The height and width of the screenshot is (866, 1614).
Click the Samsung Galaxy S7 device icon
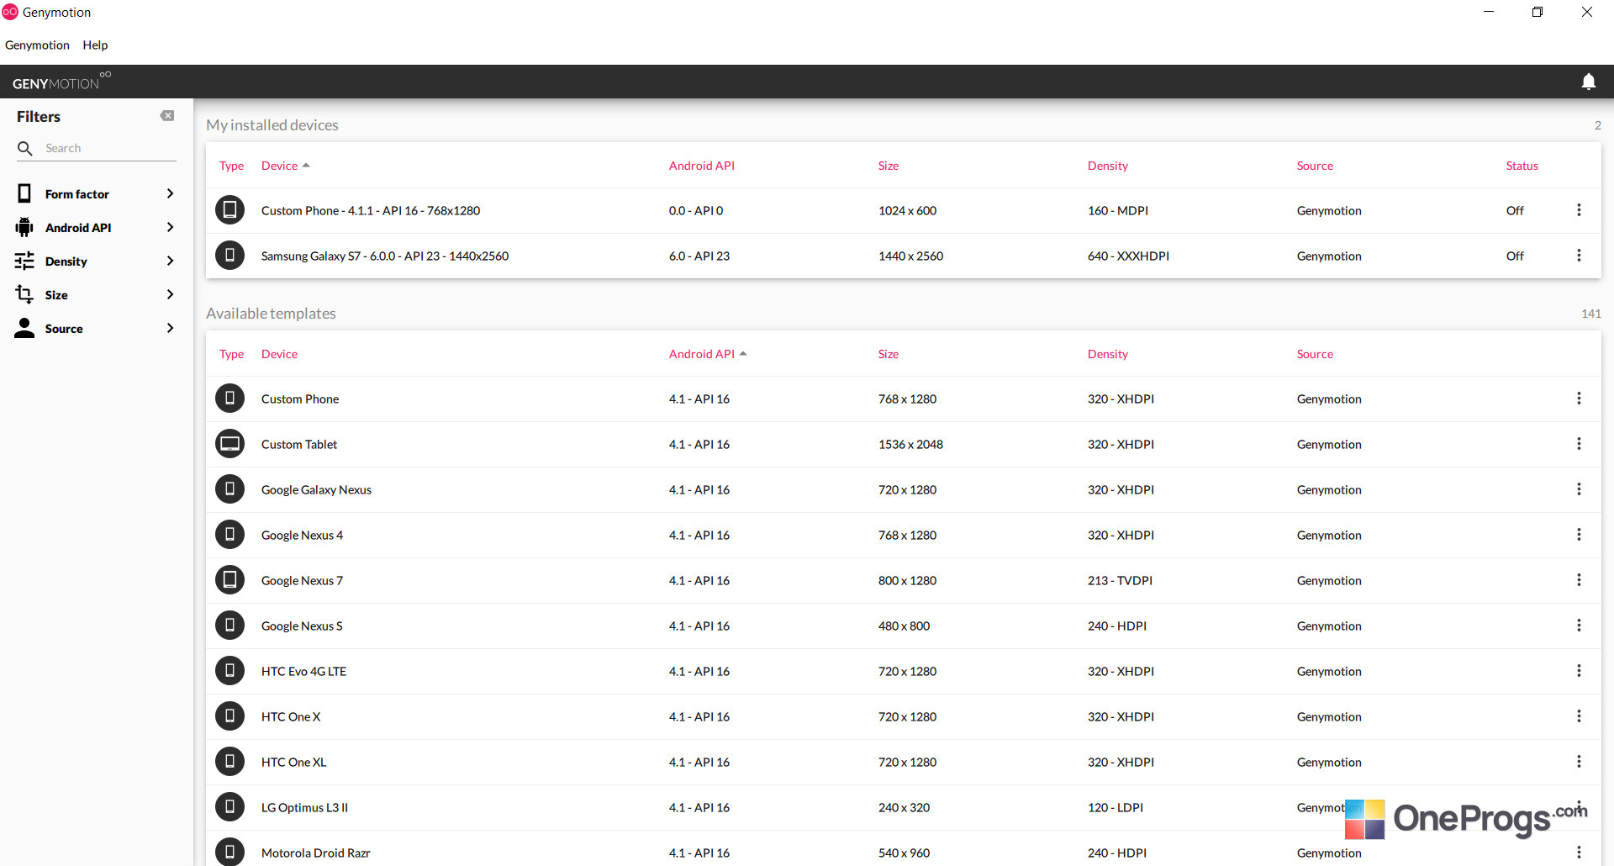coord(229,255)
